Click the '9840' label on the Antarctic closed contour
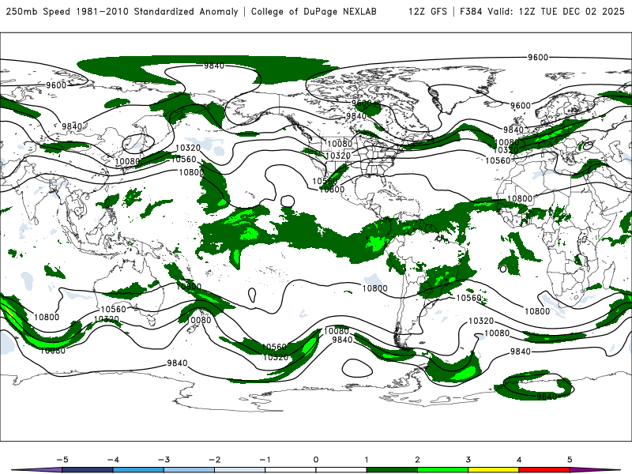 coord(547,397)
